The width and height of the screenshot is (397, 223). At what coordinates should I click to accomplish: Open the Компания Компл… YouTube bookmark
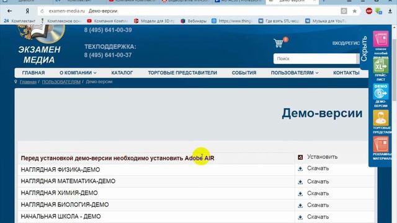tap(107, 20)
